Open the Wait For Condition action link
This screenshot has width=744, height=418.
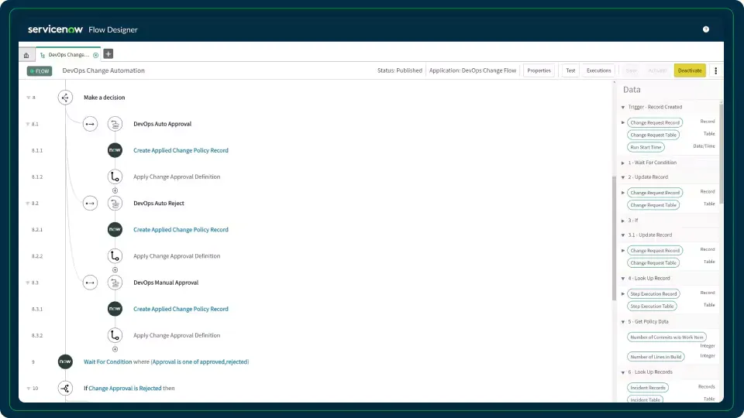pos(108,361)
